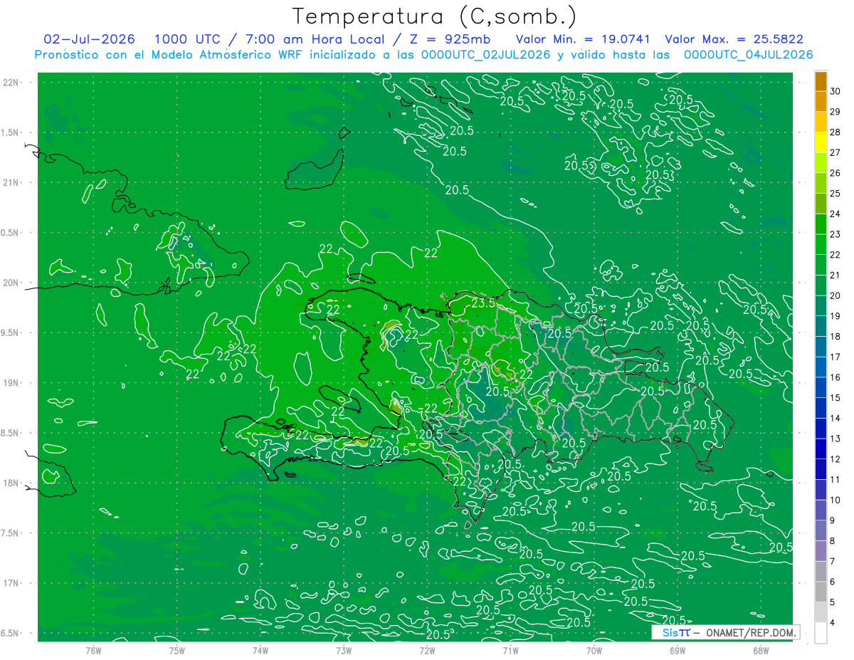Pick the gray swatch between legend values 5 and 6
This screenshot has height=660, width=854.
tap(821, 592)
